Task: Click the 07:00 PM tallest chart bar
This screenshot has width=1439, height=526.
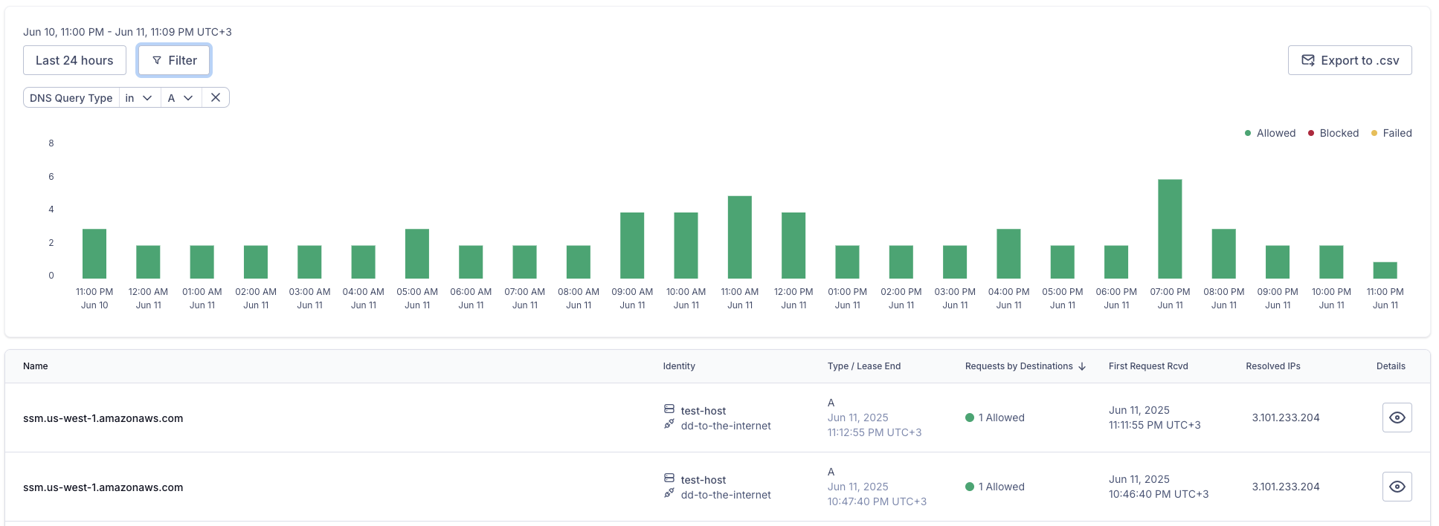Action: point(1169,229)
